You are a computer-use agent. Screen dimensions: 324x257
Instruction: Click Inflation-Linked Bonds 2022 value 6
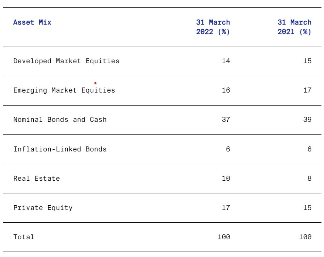228,149
